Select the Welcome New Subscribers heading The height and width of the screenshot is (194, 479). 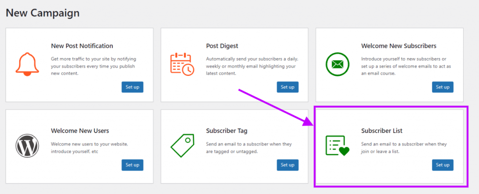click(x=399, y=46)
